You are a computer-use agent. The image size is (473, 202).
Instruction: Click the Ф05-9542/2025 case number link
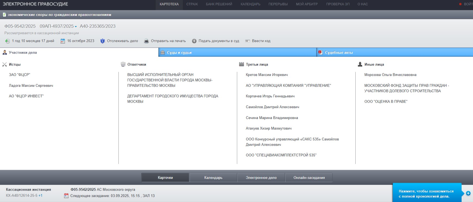(x=20, y=26)
